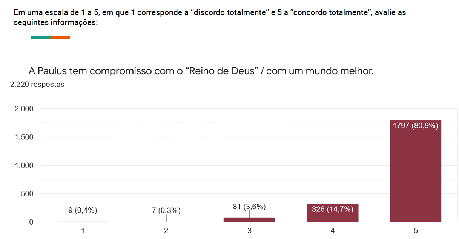
Task: Click the 2.000 y-axis label
Action: click(x=24, y=109)
